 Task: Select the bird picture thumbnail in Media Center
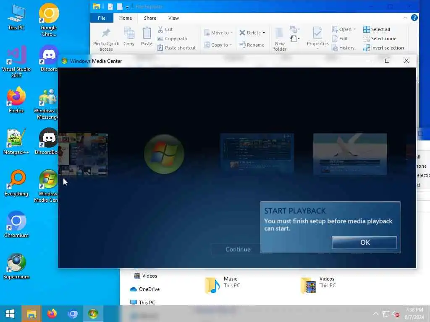pyautogui.click(x=350, y=154)
